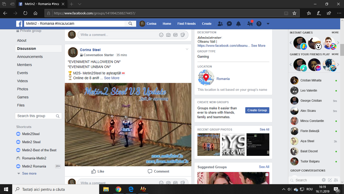This screenshot has height=194, width=344.
Task: Click MORE next to Games Your Friends Play
Action: coord(335,54)
